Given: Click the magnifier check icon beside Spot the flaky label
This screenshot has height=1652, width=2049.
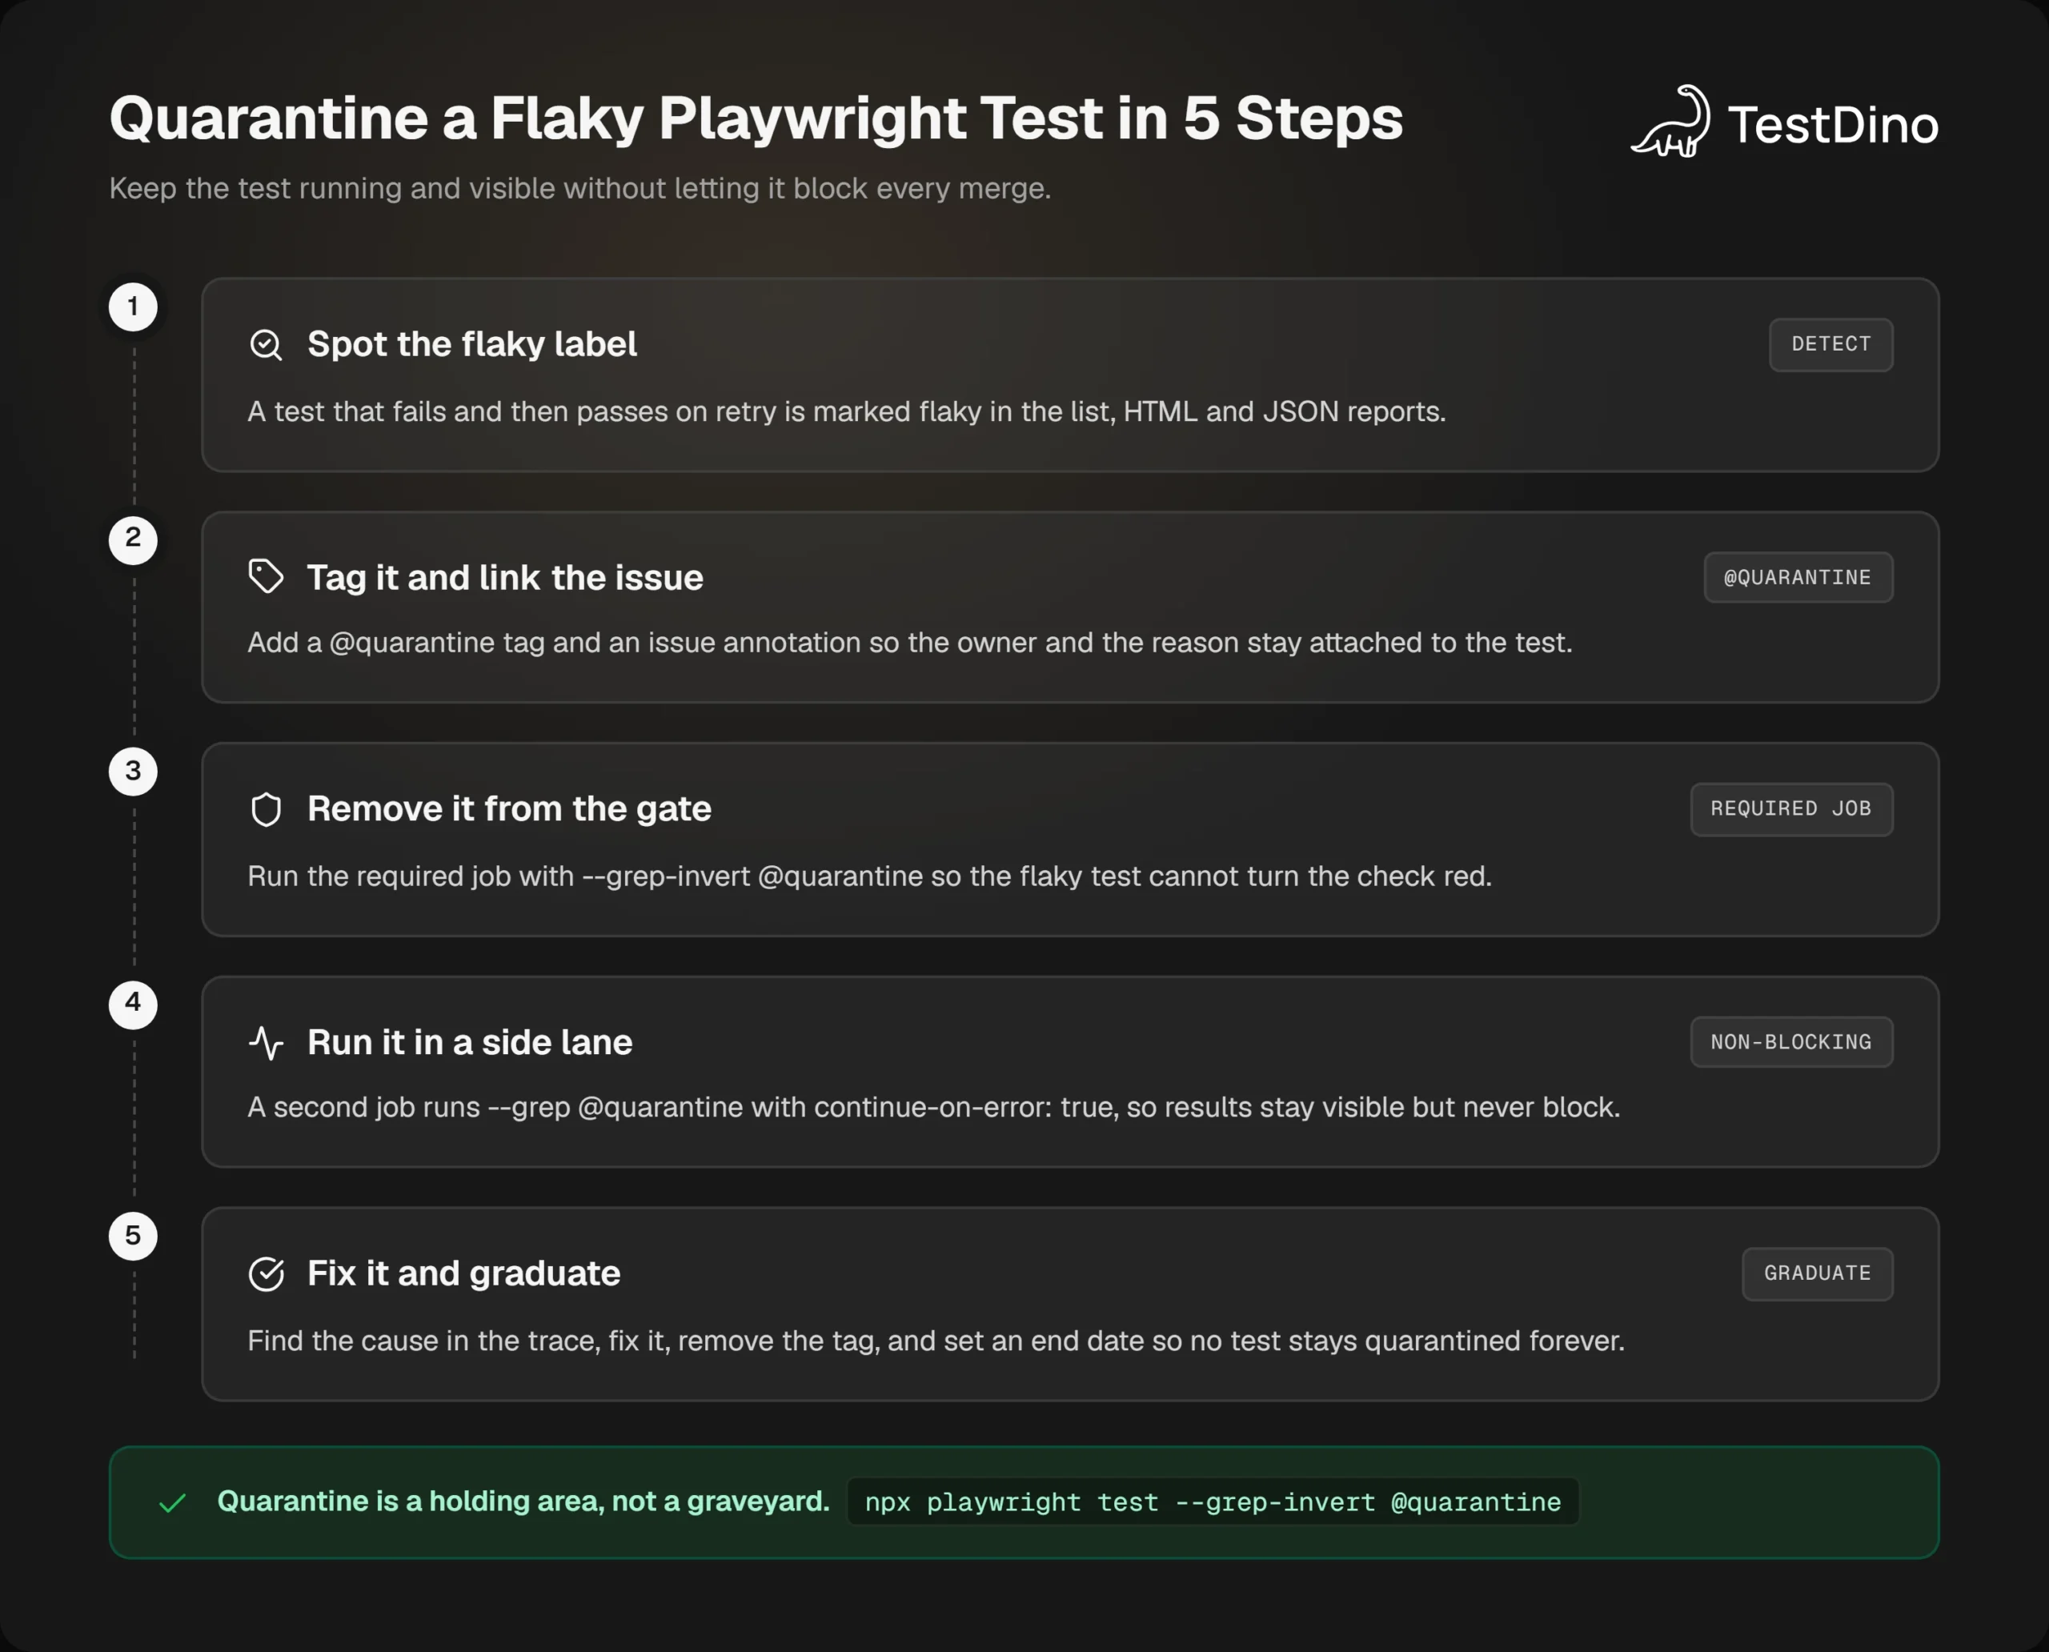Looking at the screenshot, I should [266, 344].
